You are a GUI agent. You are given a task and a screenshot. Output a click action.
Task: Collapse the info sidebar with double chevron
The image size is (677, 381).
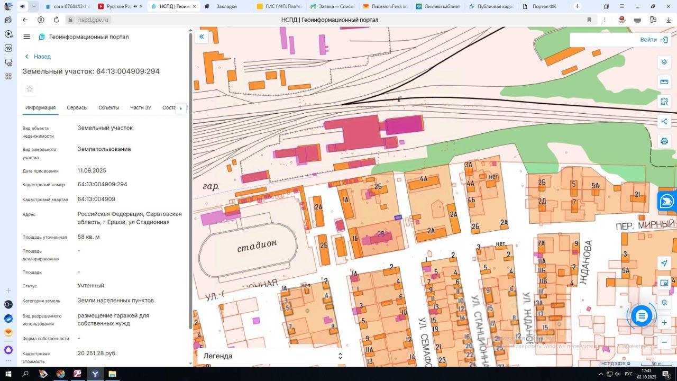(201, 37)
